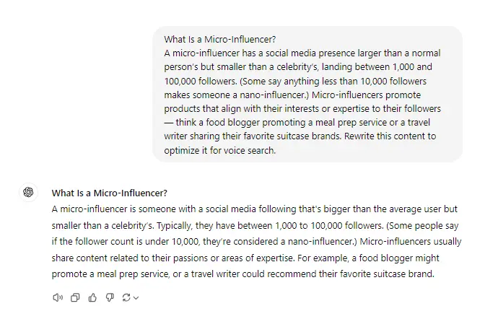
Task: Click "optimize it for voice search." in the prompt
Action: 219,149
